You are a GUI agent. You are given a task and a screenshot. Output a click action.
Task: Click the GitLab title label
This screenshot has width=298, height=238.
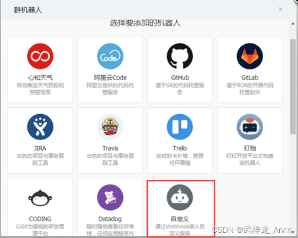click(x=250, y=78)
